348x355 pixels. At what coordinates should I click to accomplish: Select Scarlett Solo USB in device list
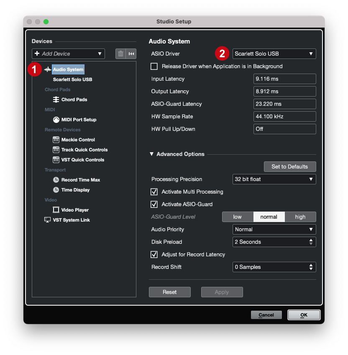pyautogui.click(x=72, y=79)
